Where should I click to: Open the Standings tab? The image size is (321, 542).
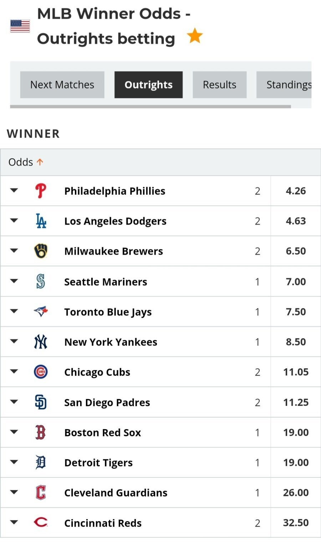pyautogui.click(x=286, y=85)
